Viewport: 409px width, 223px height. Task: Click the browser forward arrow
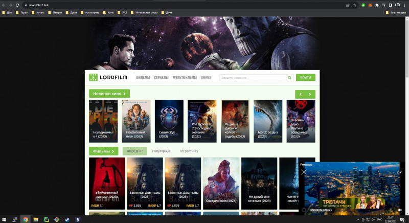pos(10,5)
